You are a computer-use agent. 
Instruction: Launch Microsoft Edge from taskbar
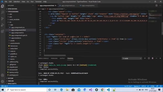coord(61,90)
